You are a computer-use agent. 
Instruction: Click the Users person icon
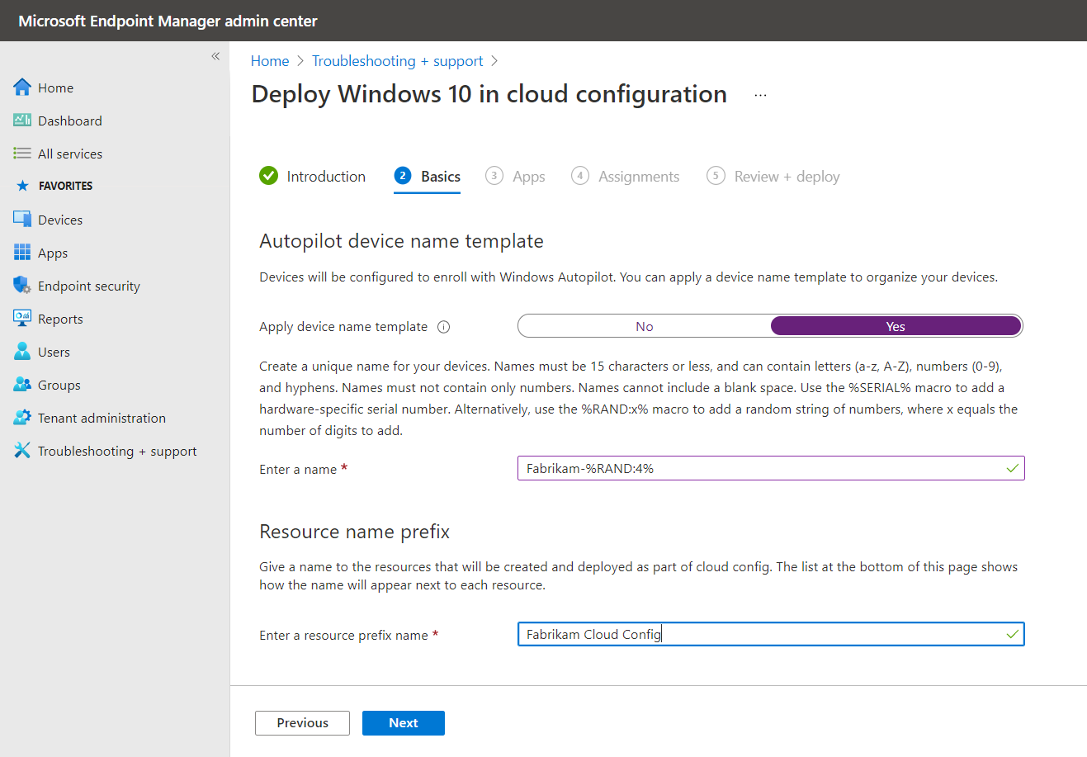(22, 352)
